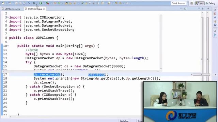The height and width of the screenshot is (122, 218).
Task: Click the Writable status bar entry
Action: pos(124,121)
